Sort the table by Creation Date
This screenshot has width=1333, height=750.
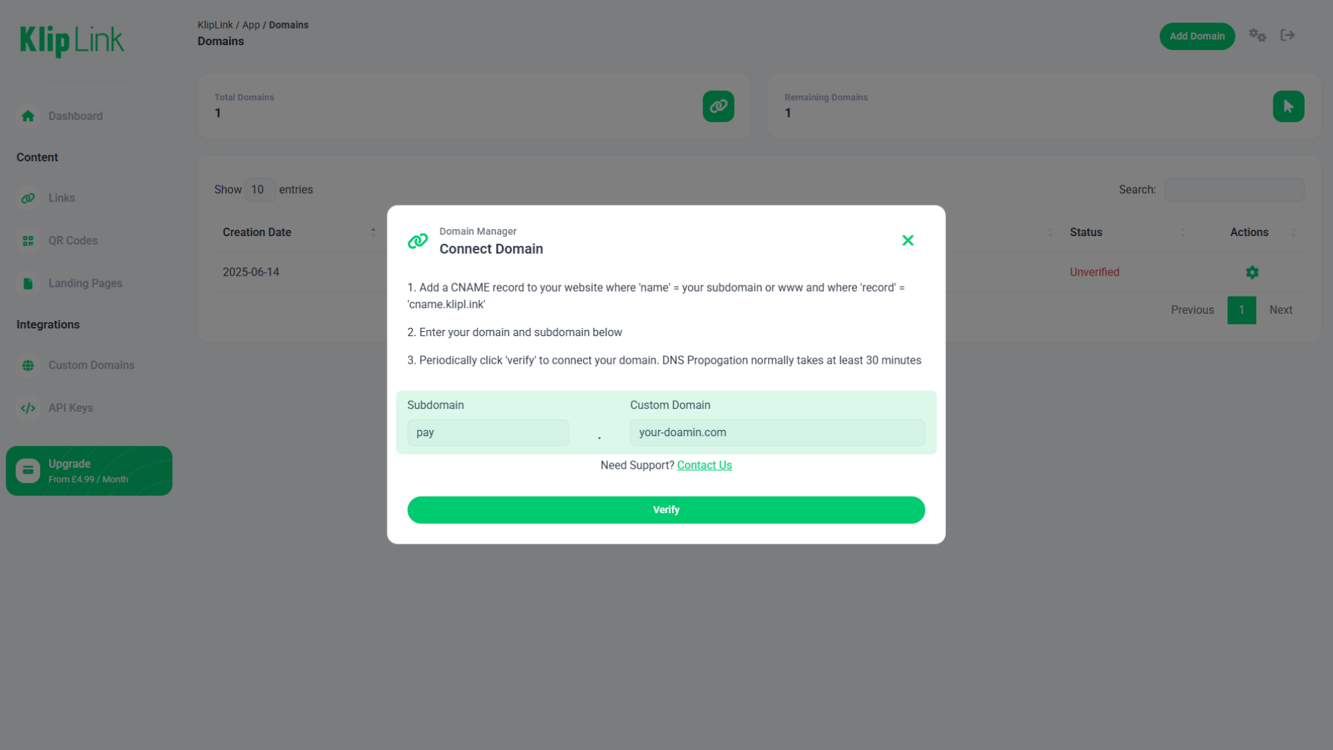tap(256, 232)
